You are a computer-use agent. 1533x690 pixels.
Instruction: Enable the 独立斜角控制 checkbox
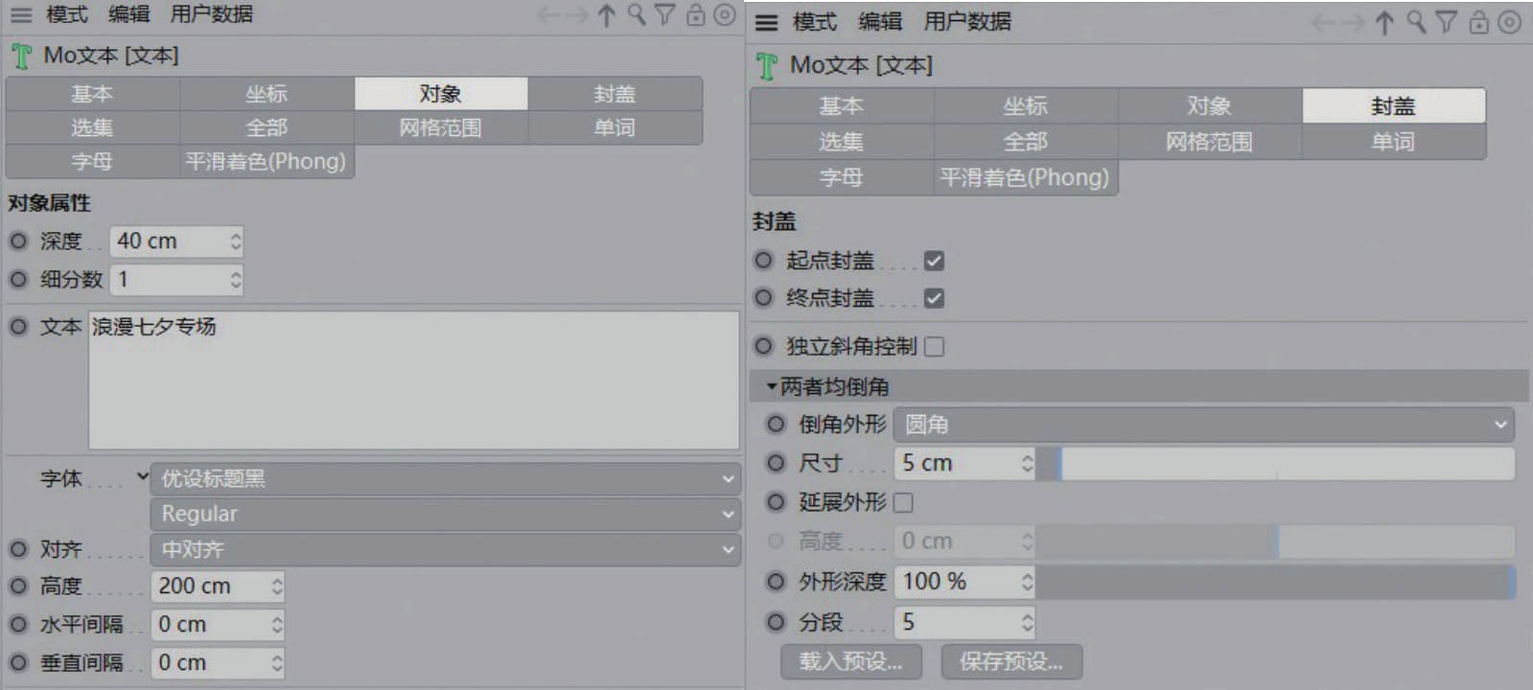pos(934,347)
